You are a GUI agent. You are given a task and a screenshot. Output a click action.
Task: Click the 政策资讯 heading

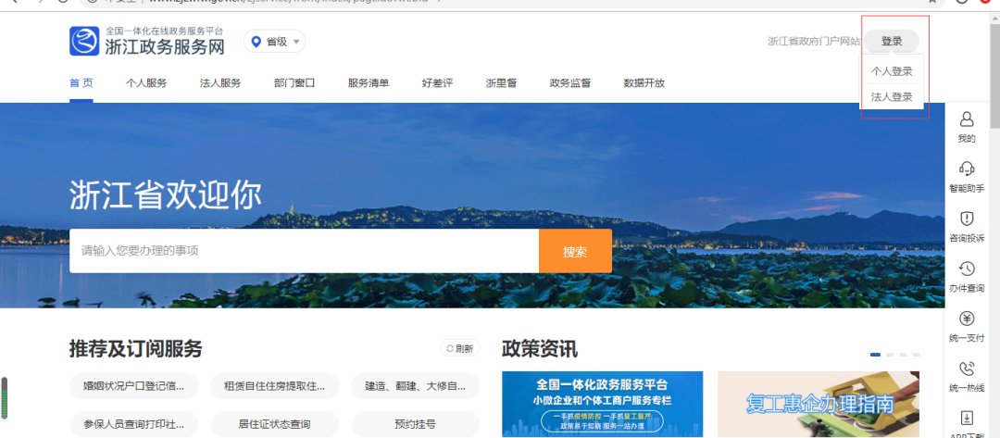click(x=540, y=349)
